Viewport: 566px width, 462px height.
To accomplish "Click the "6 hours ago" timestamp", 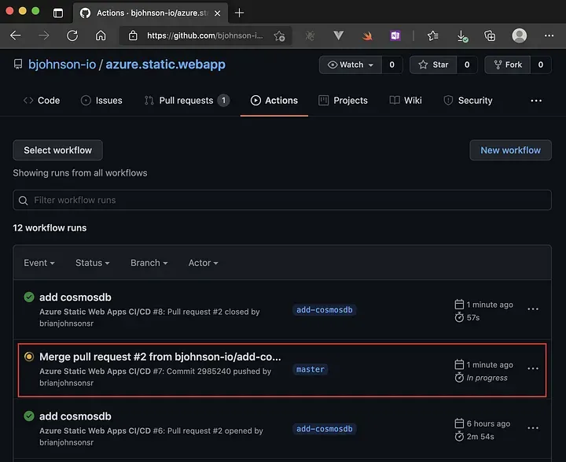I will click(488, 423).
